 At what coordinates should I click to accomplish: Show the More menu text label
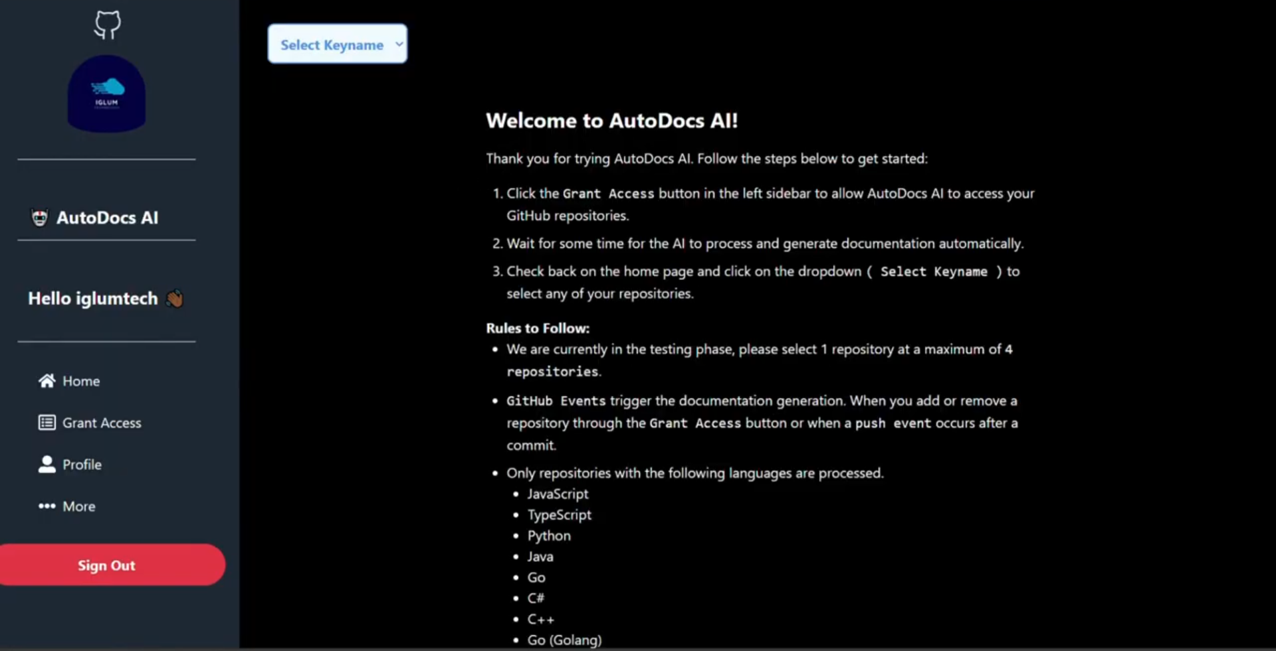(x=79, y=507)
